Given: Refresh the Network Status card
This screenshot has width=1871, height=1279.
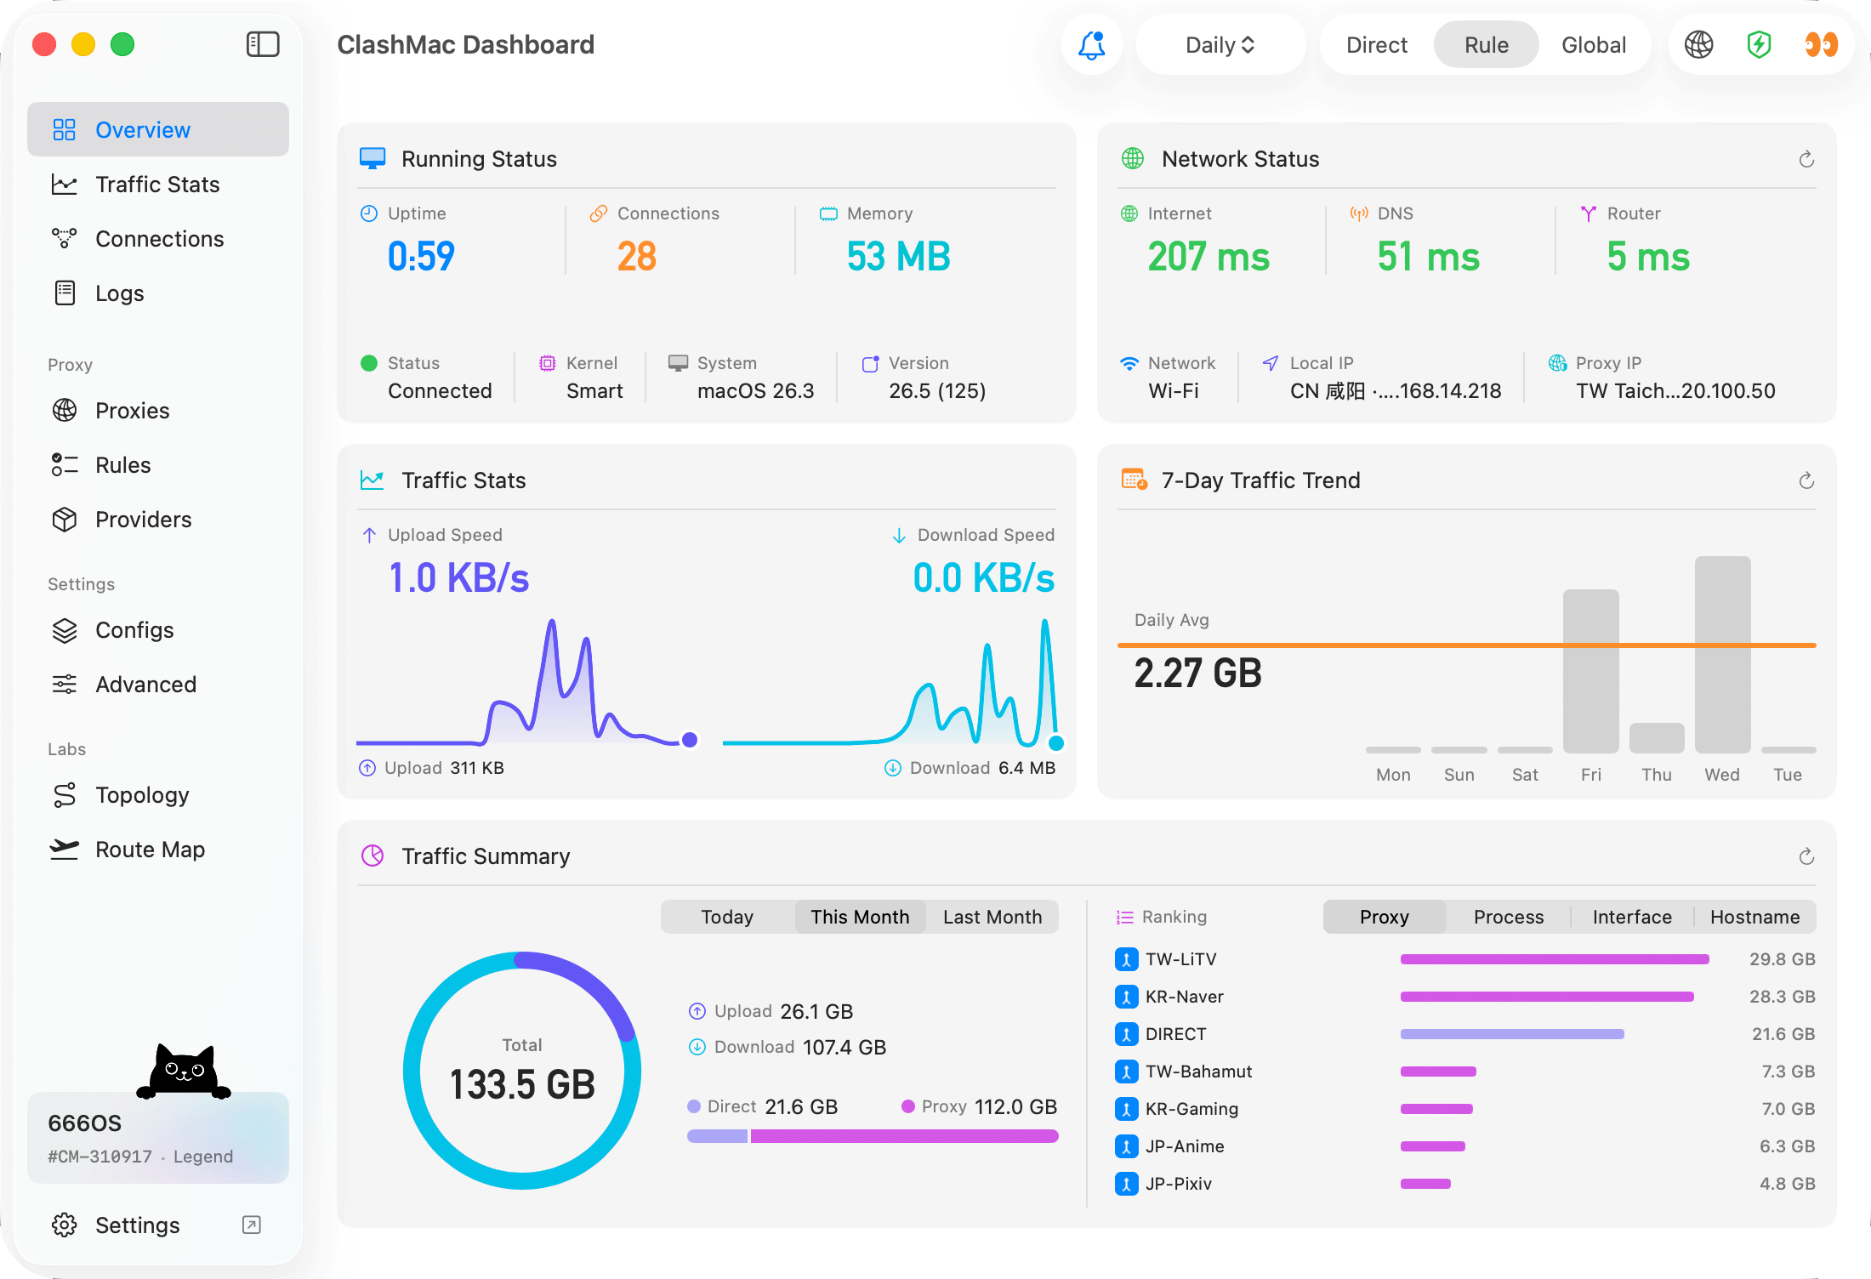Looking at the screenshot, I should pos(1807,160).
